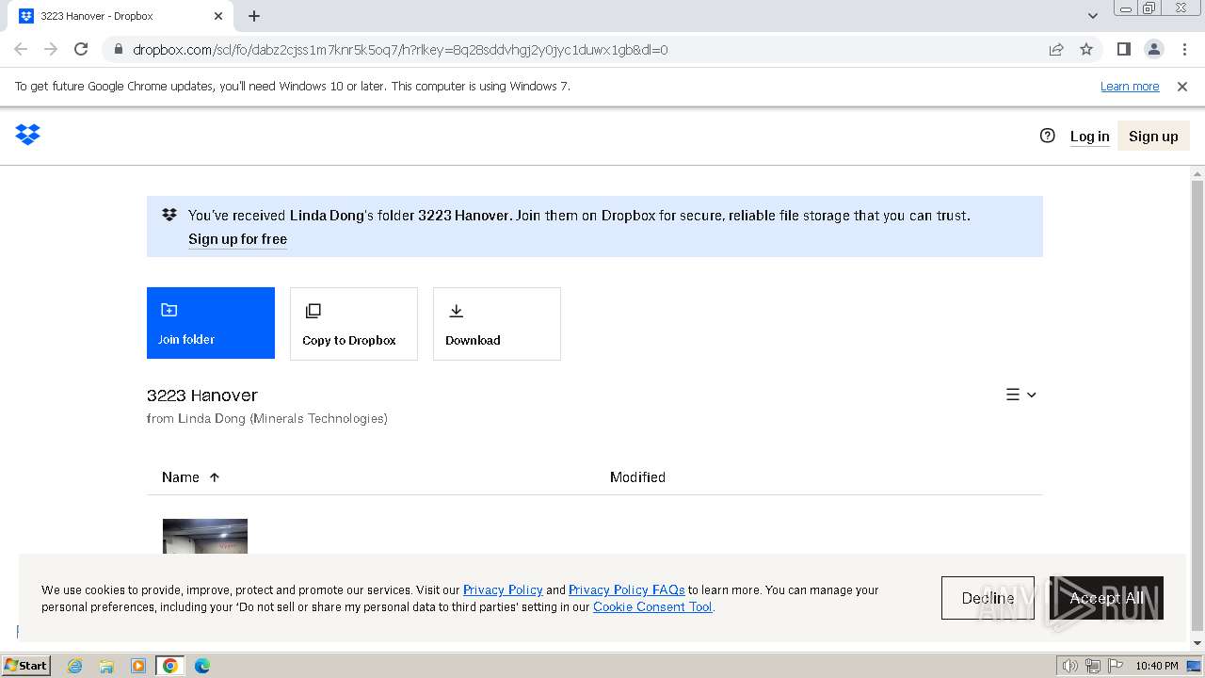Click the share page icon in address bar
Viewport: 1205px width, 678px height.
point(1056,49)
